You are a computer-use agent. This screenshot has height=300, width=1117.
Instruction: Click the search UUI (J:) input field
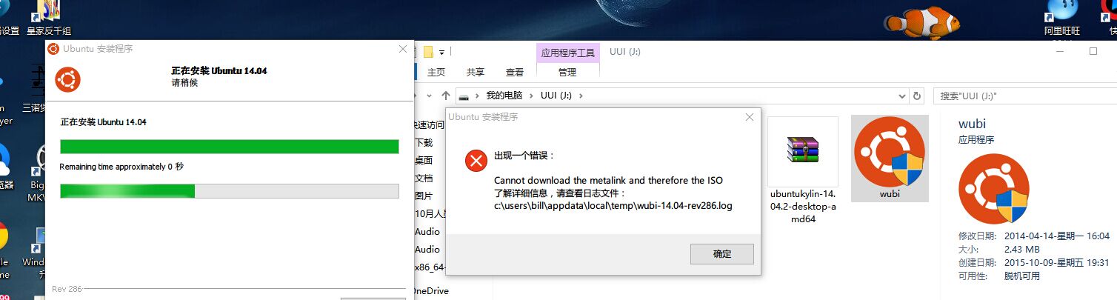1024,96
